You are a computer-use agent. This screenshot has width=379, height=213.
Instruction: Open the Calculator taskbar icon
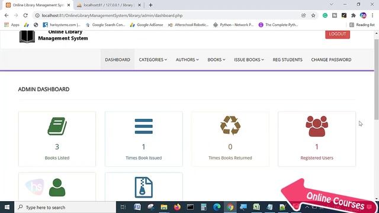[x=204, y=207]
